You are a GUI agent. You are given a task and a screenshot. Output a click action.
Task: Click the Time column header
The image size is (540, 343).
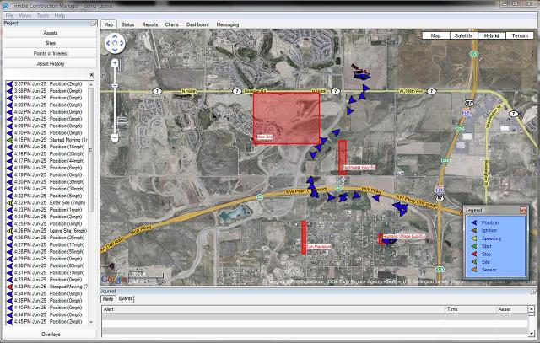[471, 309]
